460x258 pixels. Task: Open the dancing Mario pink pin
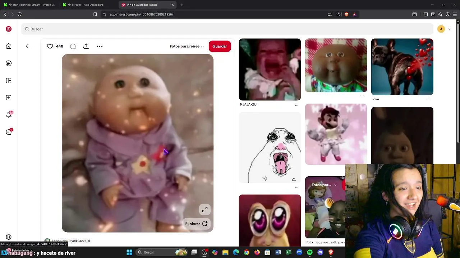click(x=336, y=134)
